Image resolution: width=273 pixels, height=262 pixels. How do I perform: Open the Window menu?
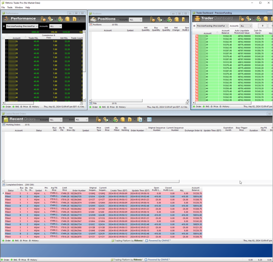[x=19, y=7]
